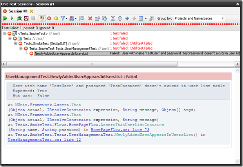The image size is (243, 167).
Task: Open the UserManagementTest.cs: line 12 link
Action: [x=44, y=140]
